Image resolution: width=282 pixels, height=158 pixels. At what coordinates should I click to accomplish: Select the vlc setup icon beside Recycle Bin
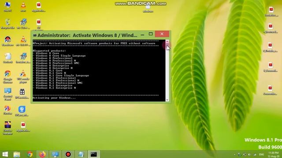23,24
